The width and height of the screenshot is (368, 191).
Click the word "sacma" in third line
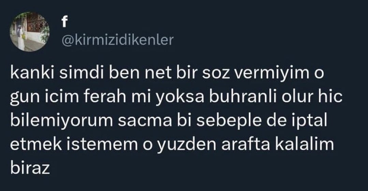pos(145,121)
